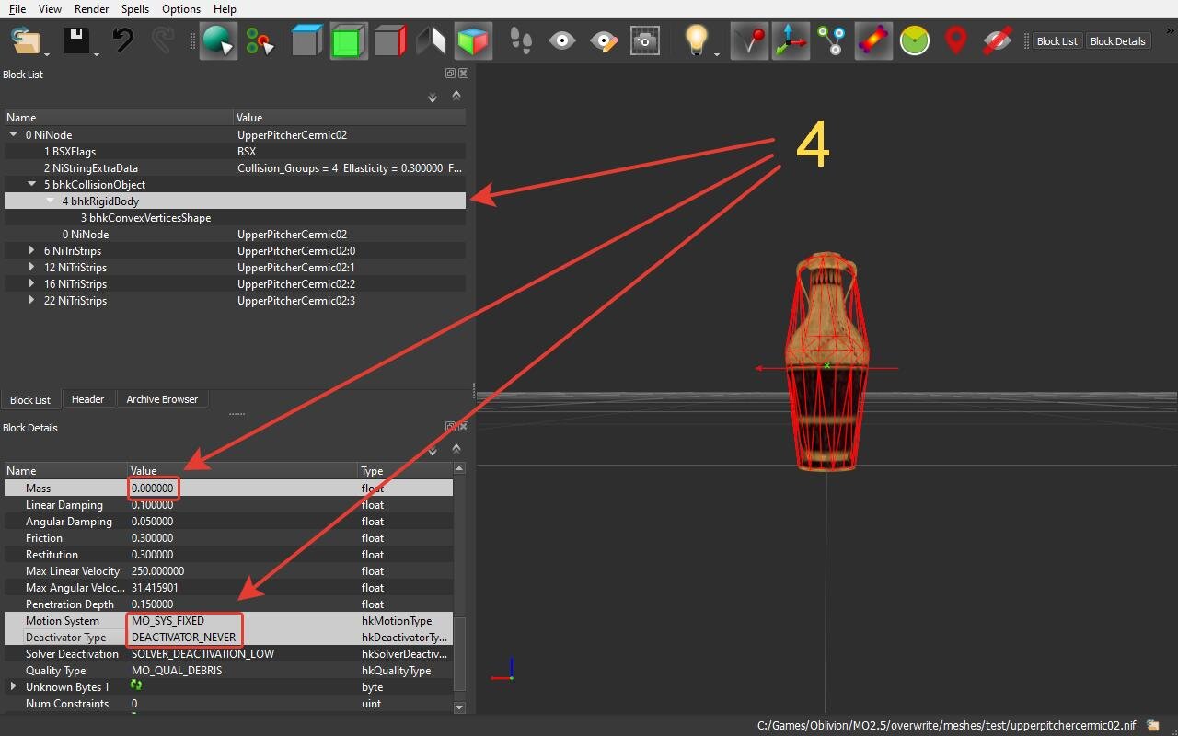This screenshot has width=1178, height=736.
Task: Click the Mass value 0.000000
Action: pos(153,488)
